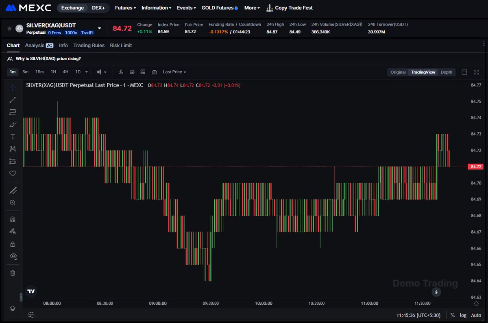
Task: Open the Risk Limit tab
Action: point(121,46)
